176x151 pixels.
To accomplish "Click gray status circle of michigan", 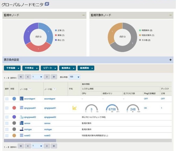I will tap(14, 129).
